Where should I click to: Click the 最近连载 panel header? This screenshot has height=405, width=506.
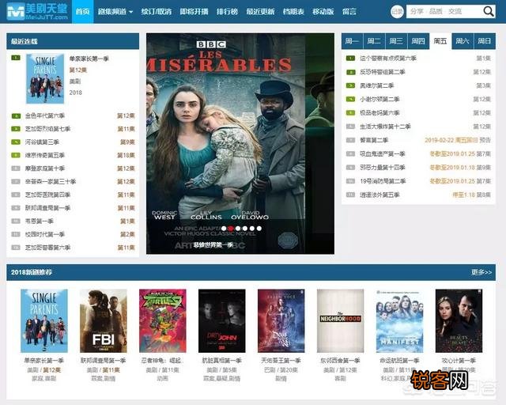[x=73, y=41]
